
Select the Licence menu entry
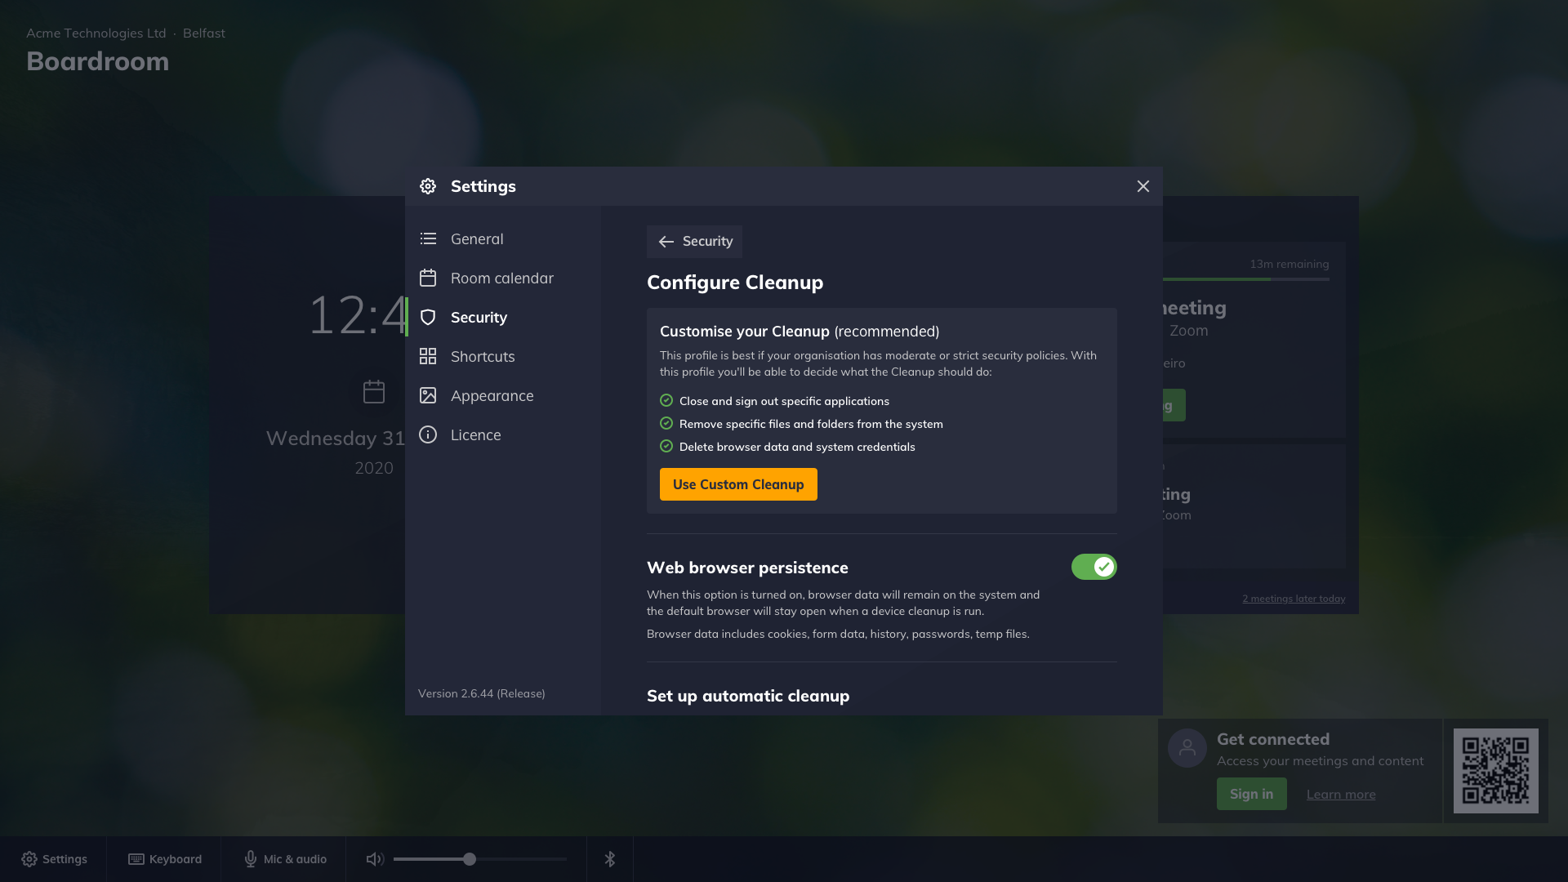(x=476, y=434)
